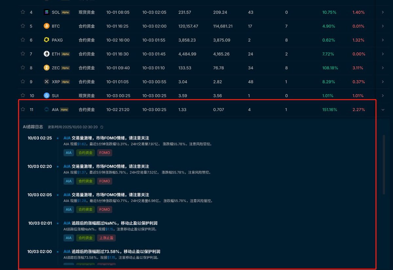
Task: Click the PAXG coin logo icon
Action: click(x=47, y=40)
